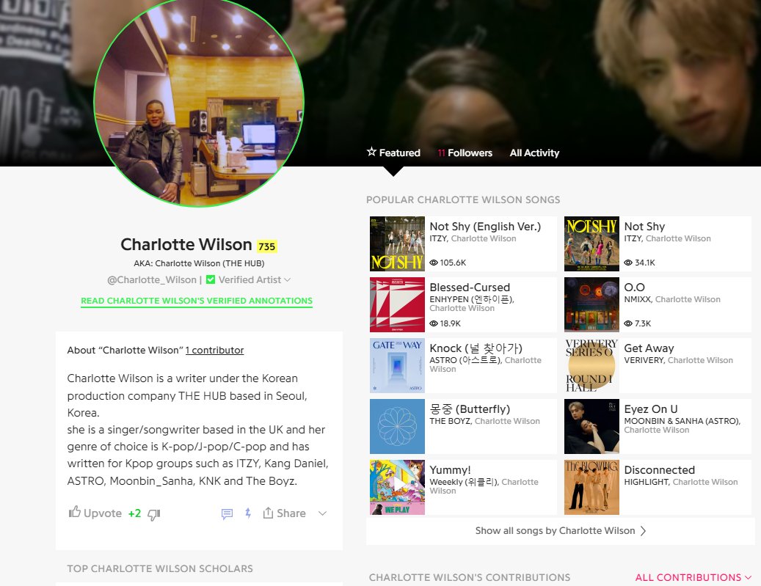Click view count eye icon for 105.6K
Screen dimensions: 761x586
coord(434,263)
